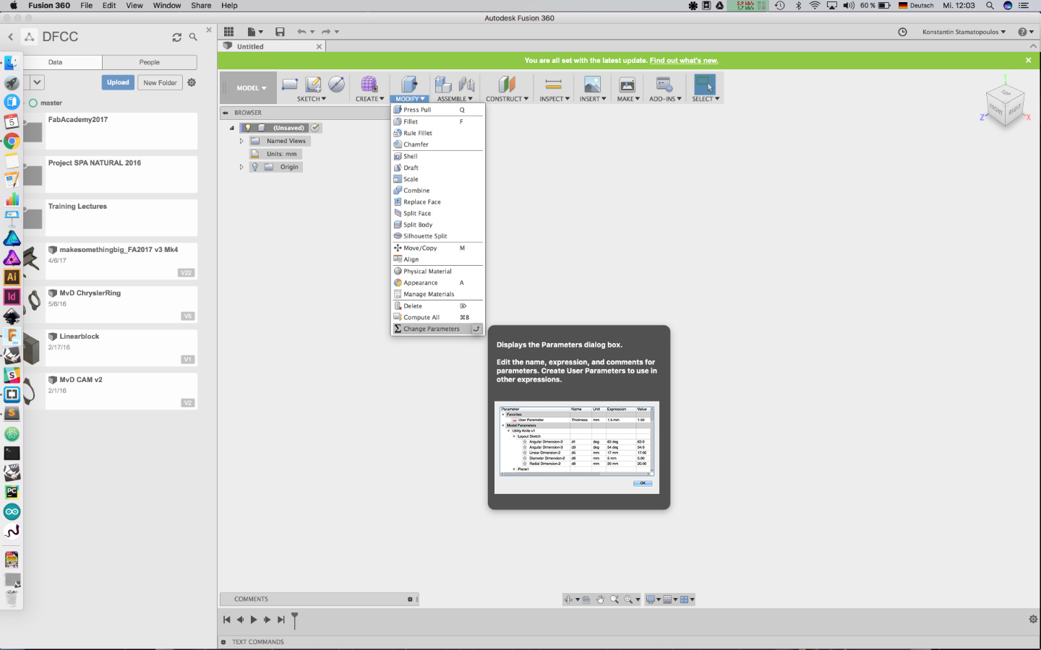Click the Joint icon above ASSEMBLE
This screenshot has height=650, width=1041.
467,84
